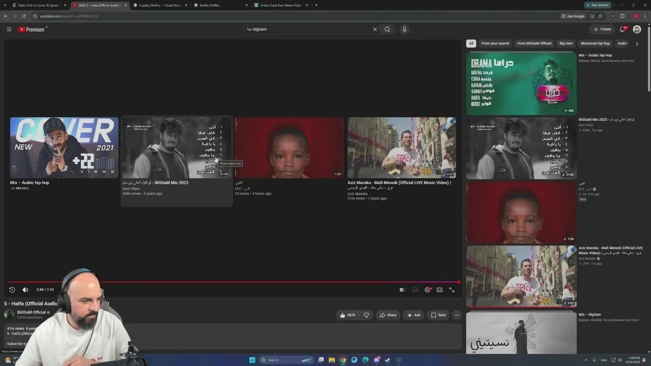Replay the video from the player

coord(12,290)
